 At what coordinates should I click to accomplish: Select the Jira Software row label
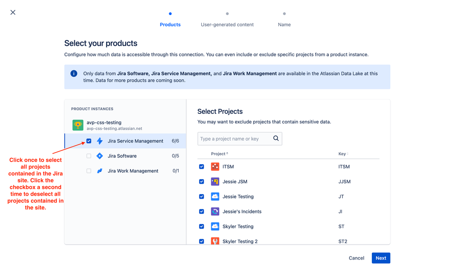pyautogui.click(x=122, y=156)
